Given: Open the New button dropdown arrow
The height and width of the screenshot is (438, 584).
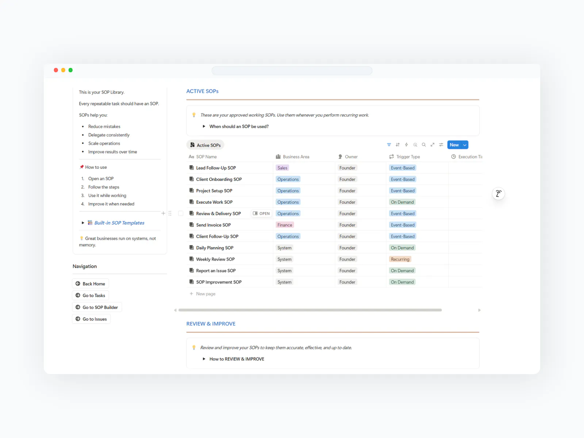Looking at the screenshot, I should [x=465, y=145].
